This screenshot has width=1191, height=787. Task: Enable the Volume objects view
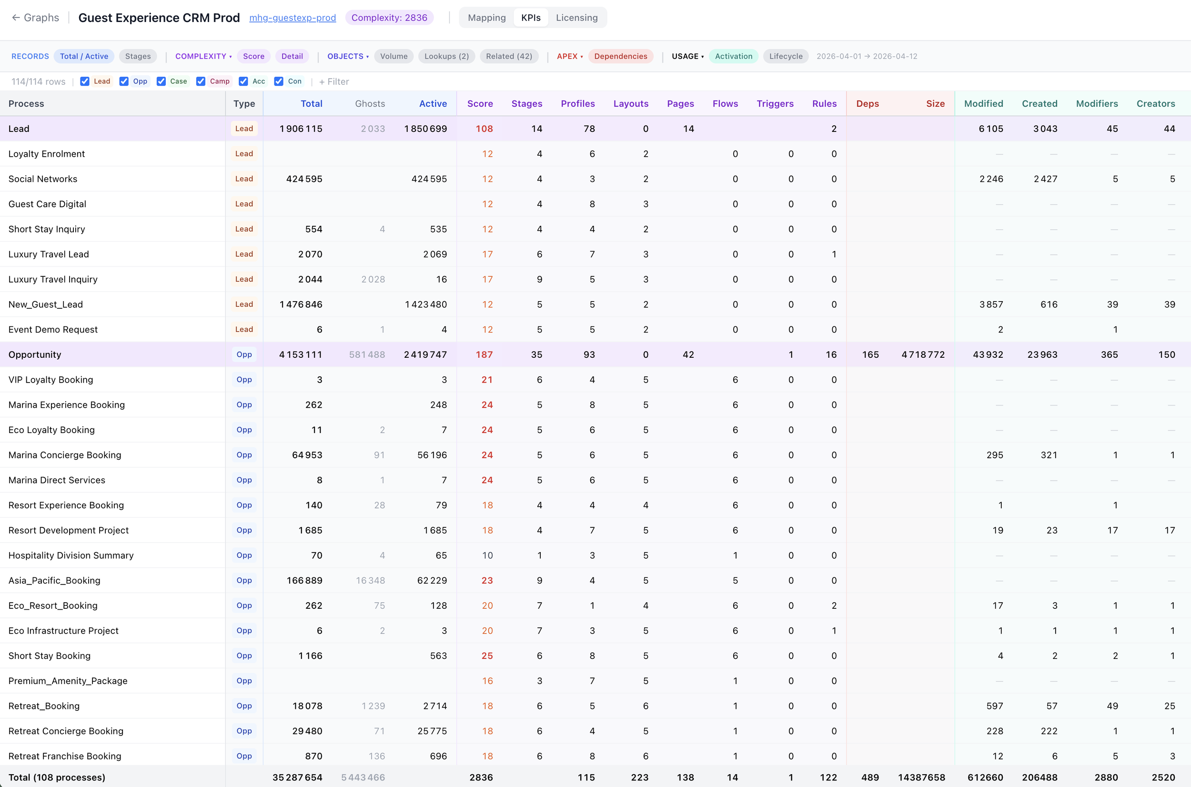[394, 56]
